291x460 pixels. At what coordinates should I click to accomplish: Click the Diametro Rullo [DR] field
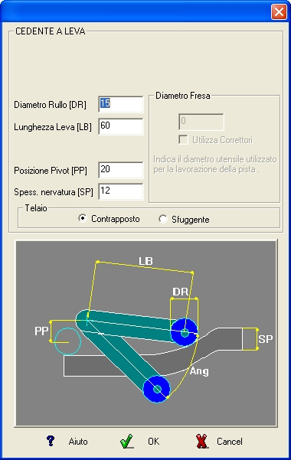pos(121,104)
